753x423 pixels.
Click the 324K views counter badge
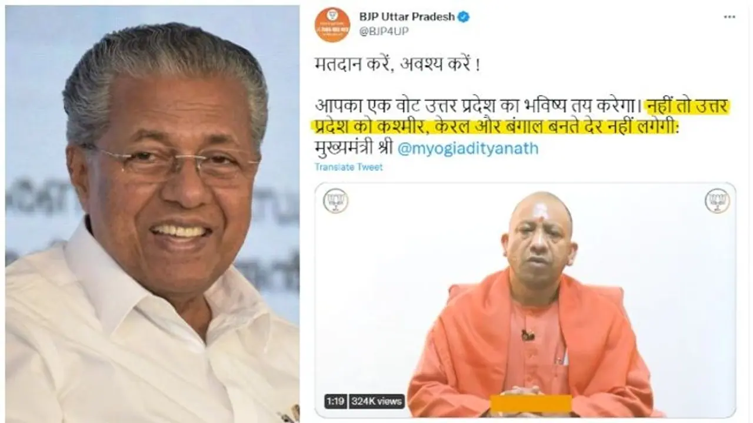pos(376,402)
